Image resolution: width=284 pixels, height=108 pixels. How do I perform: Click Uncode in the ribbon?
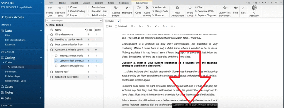tap(158, 16)
